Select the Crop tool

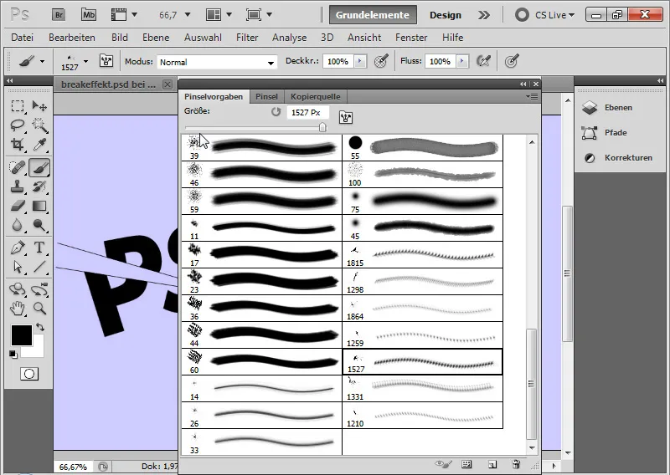point(18,144)
